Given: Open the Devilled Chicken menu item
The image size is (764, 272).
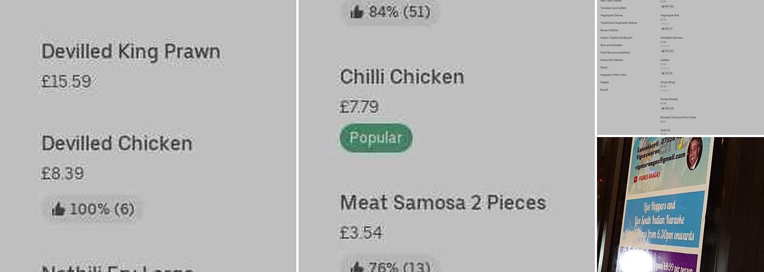Looking at the screenshot, I should coord(117,143).
